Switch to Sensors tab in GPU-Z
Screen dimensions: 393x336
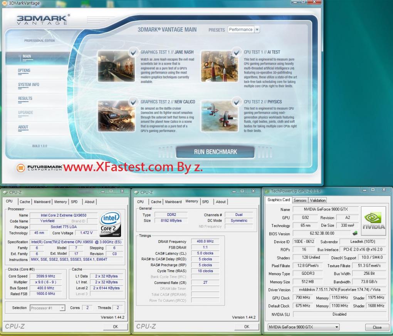point(300,200)
